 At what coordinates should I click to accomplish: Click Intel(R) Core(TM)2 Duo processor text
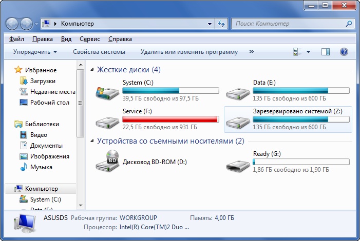coord(154,227)
